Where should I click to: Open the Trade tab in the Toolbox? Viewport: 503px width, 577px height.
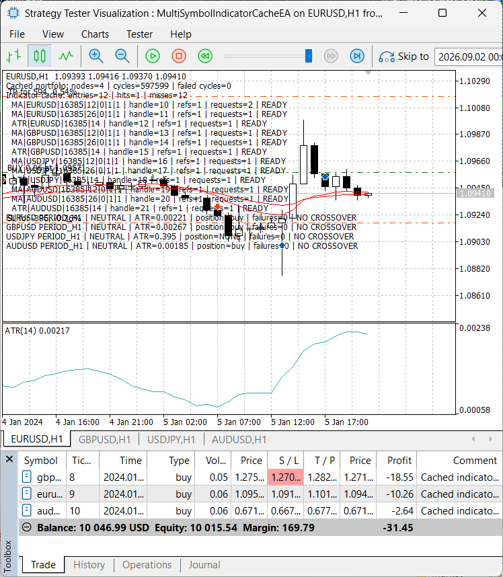point(43,564)
